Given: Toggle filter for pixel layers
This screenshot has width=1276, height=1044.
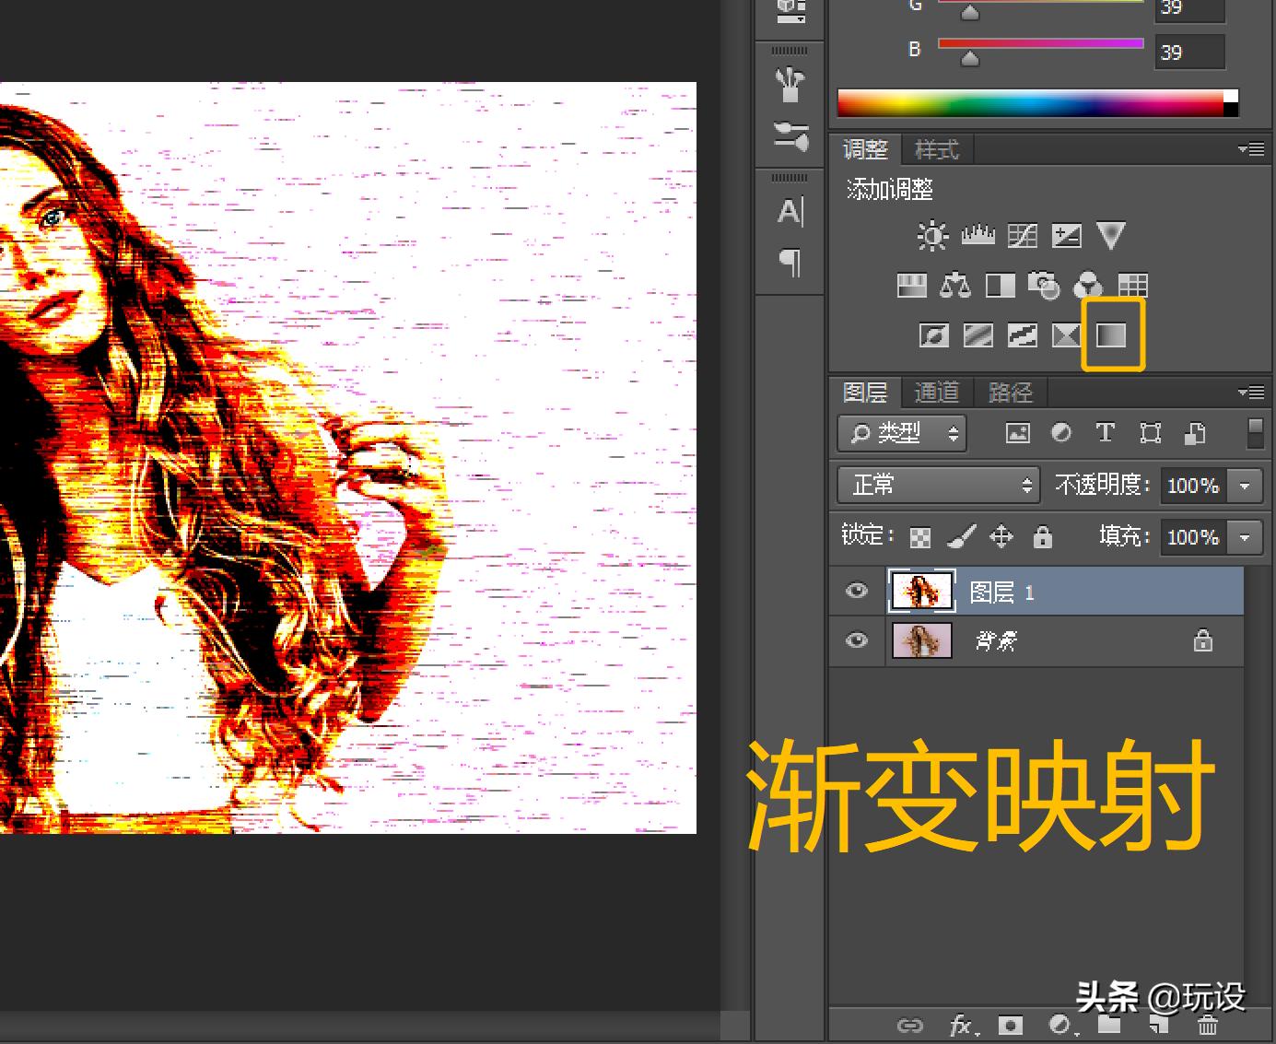Looking at the screenshot, I should tap(1018, 433).
